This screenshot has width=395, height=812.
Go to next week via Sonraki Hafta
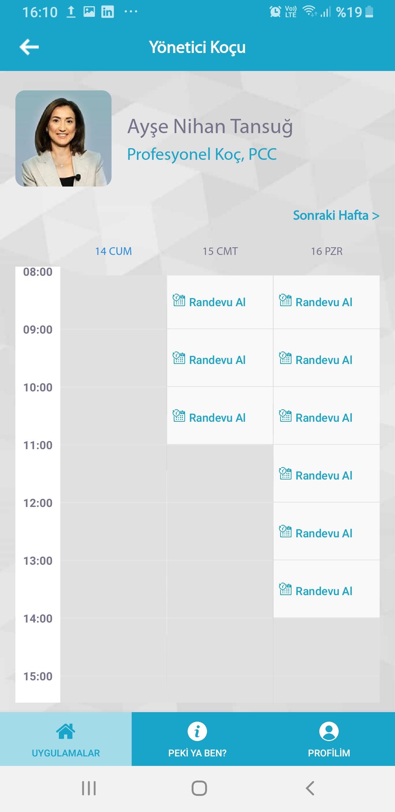(x=336, y=215)
